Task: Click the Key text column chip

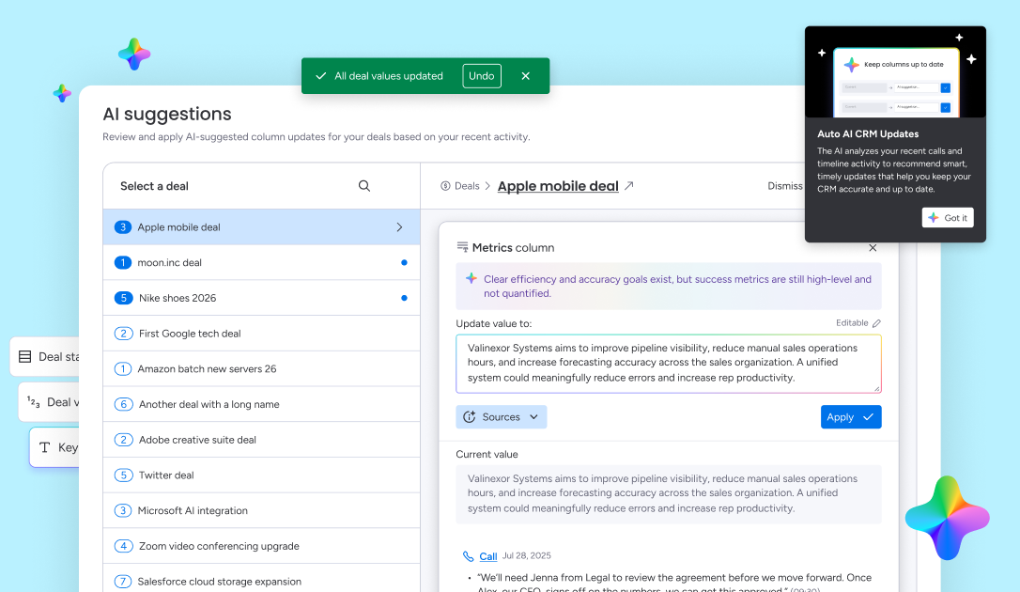Action: 54,447
